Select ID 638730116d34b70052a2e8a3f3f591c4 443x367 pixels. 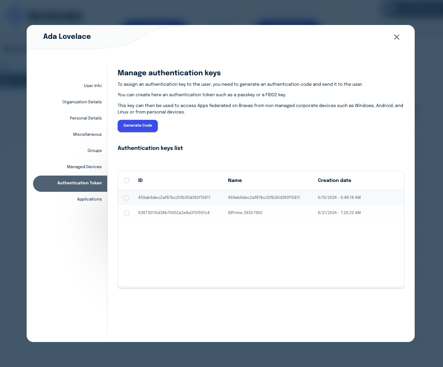(174, 213)
